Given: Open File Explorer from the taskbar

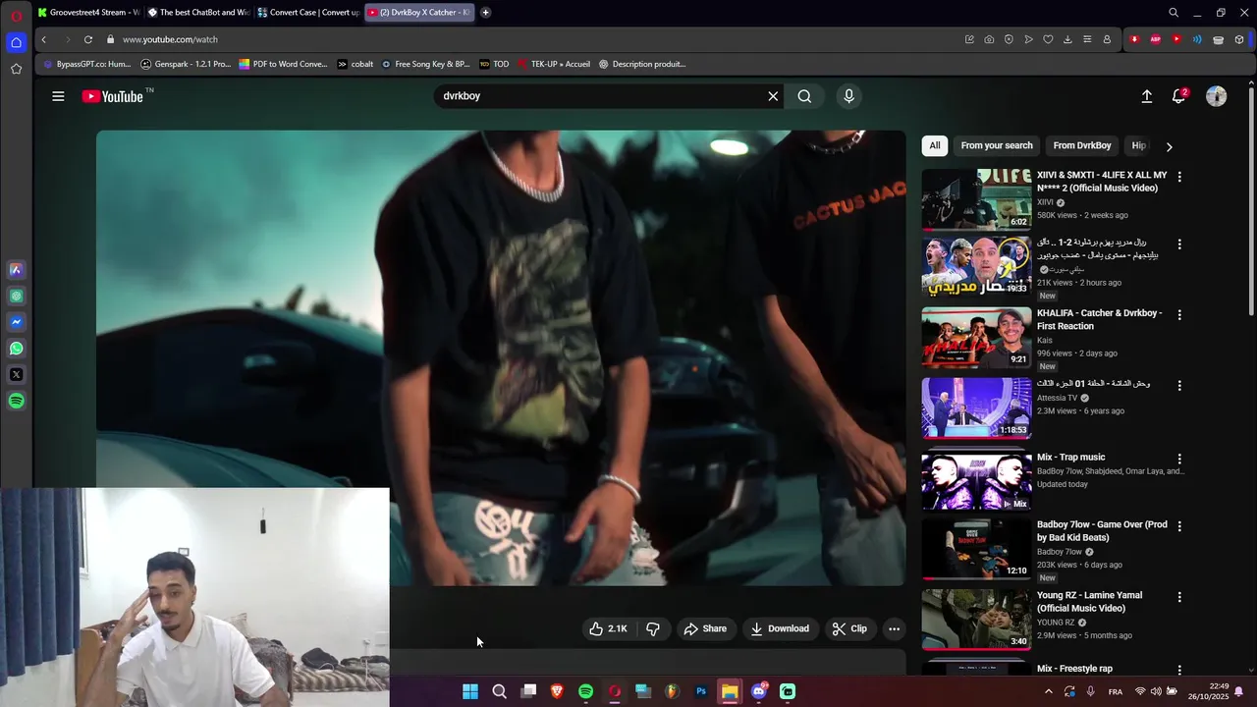Looking at the screenshot, I should coord(730,691).
